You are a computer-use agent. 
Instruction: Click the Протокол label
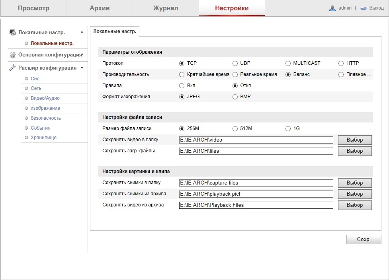113,63
